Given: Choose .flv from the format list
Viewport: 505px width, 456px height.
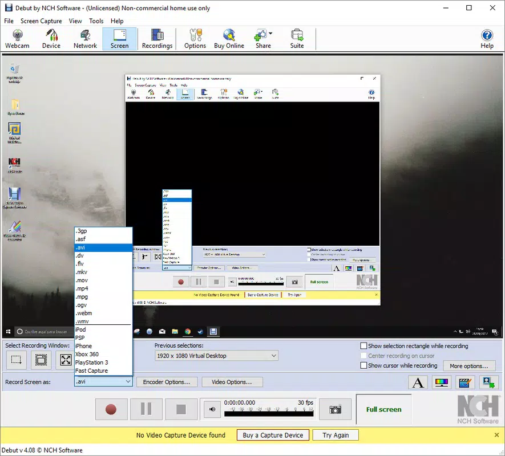Looking at the screenshot, I should [103, 264].
